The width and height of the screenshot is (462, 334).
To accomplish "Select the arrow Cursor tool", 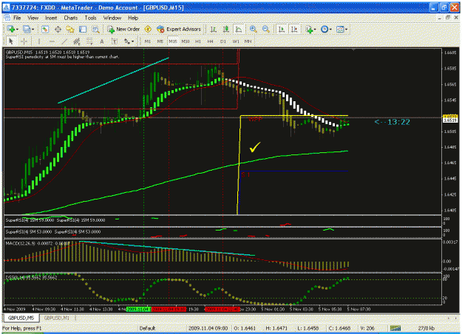I will point(11,41).
